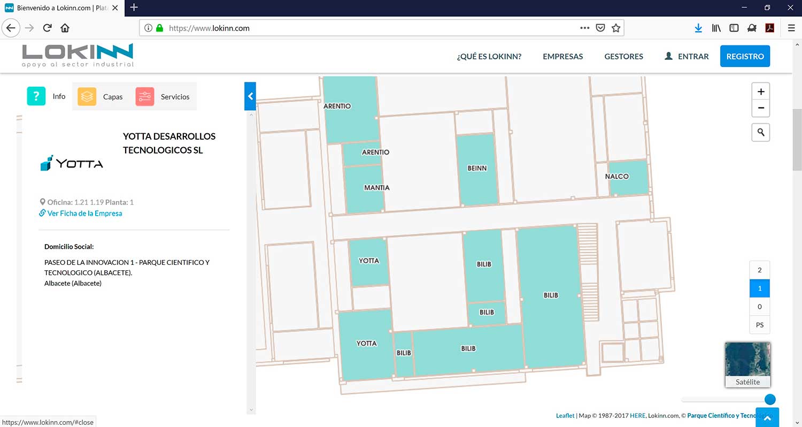Reload the current page
This screenshot has width=802, height=427.
pyautogui.click(x=47, y=28)
